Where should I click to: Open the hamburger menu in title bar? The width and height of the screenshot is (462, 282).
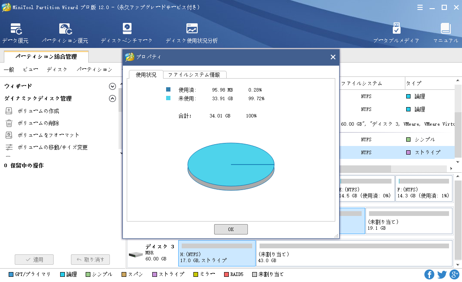click(420, 7)
